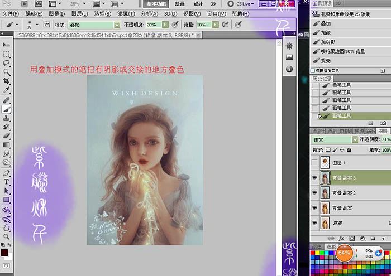Select the Crop tool

point(6,81)
